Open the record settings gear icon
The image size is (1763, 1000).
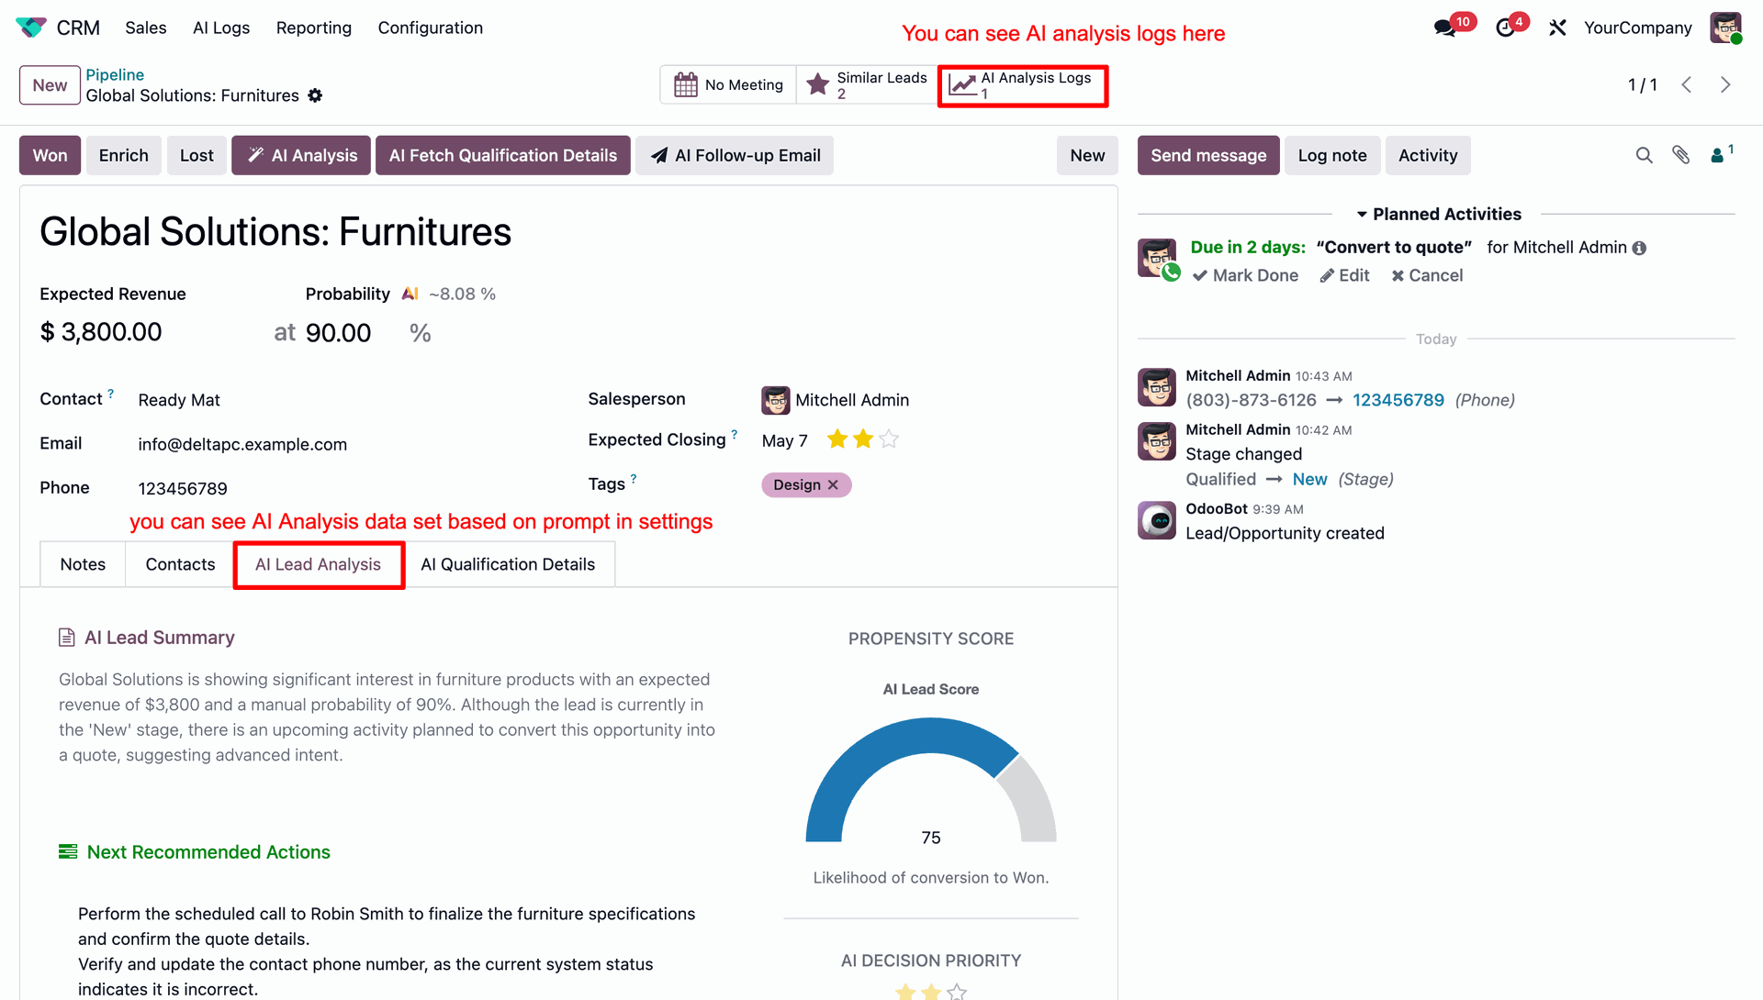tap(315, 95)
